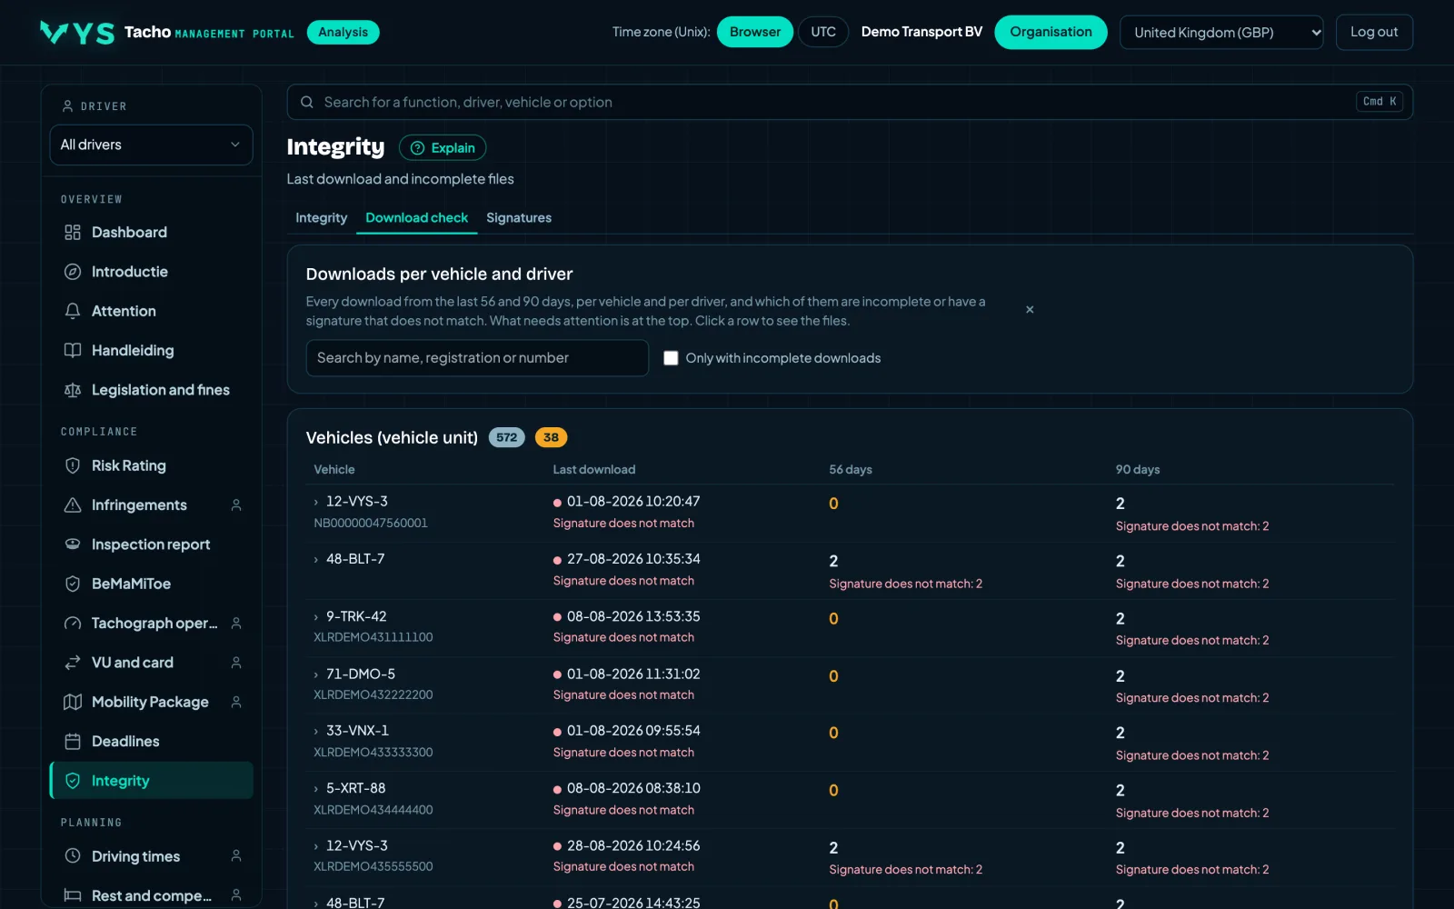Open BeMaMiToe shield check icon
Screen dimensions: 1454x909
73,584
